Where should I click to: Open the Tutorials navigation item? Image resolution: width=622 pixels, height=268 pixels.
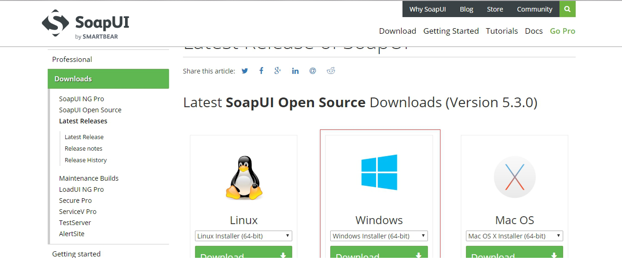[x=502, y=31]
